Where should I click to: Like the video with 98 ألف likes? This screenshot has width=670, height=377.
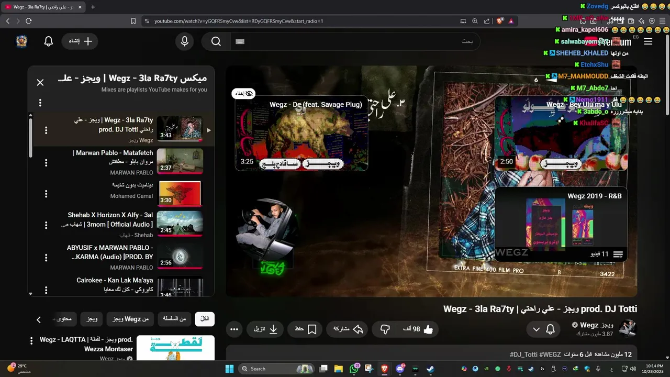pyautogui.click(x=419, y=329)
